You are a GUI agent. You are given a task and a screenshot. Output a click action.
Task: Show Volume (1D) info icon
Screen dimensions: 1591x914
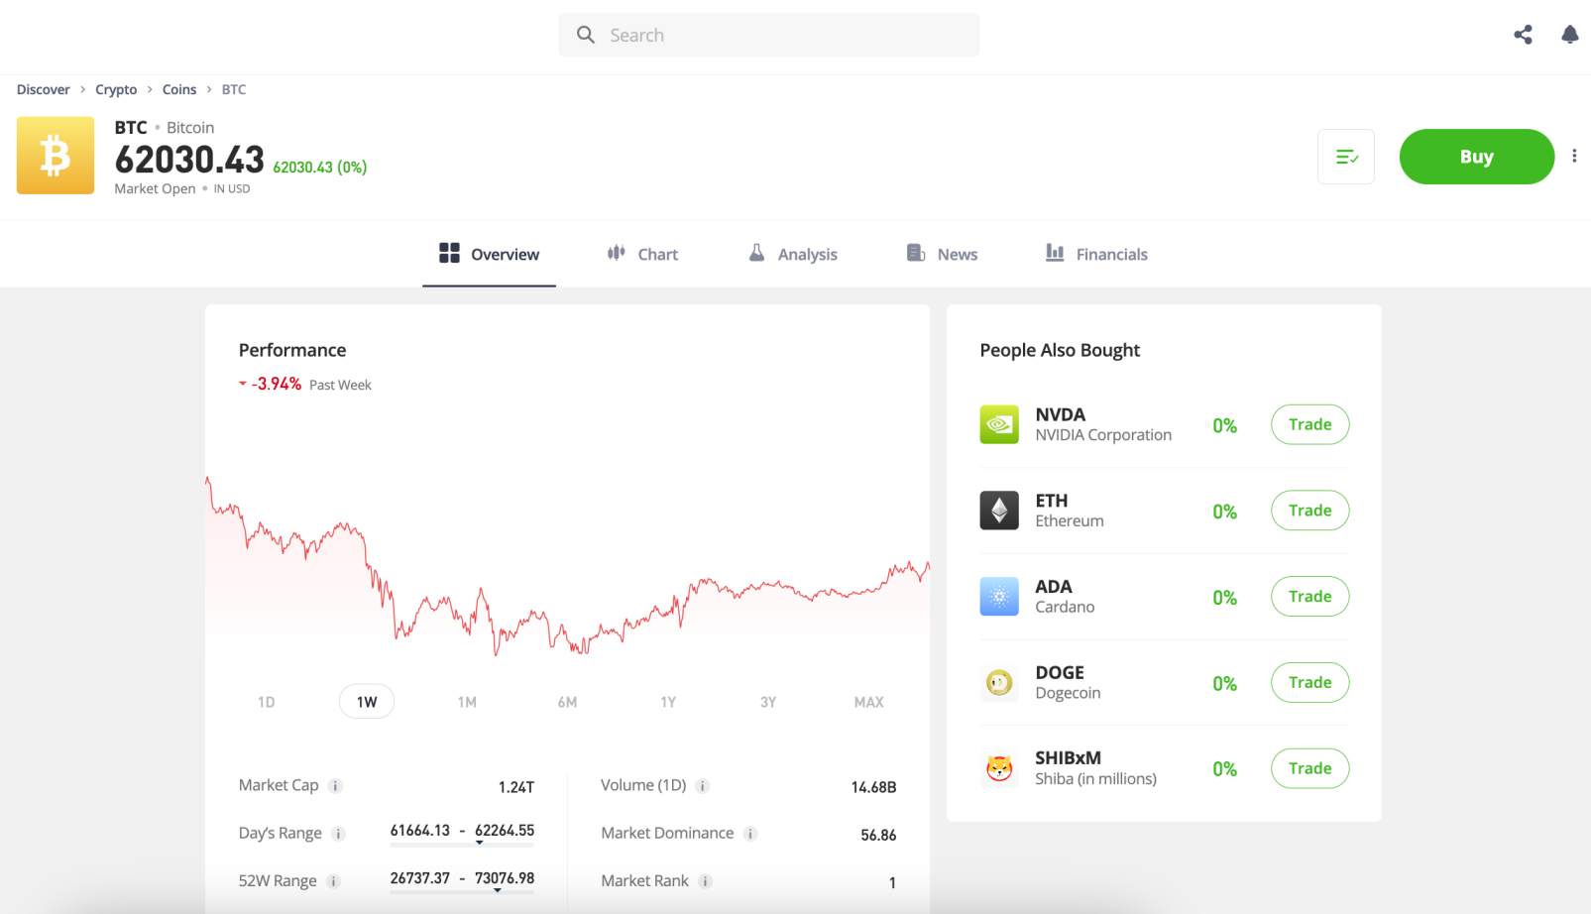[x=702, y=786]
